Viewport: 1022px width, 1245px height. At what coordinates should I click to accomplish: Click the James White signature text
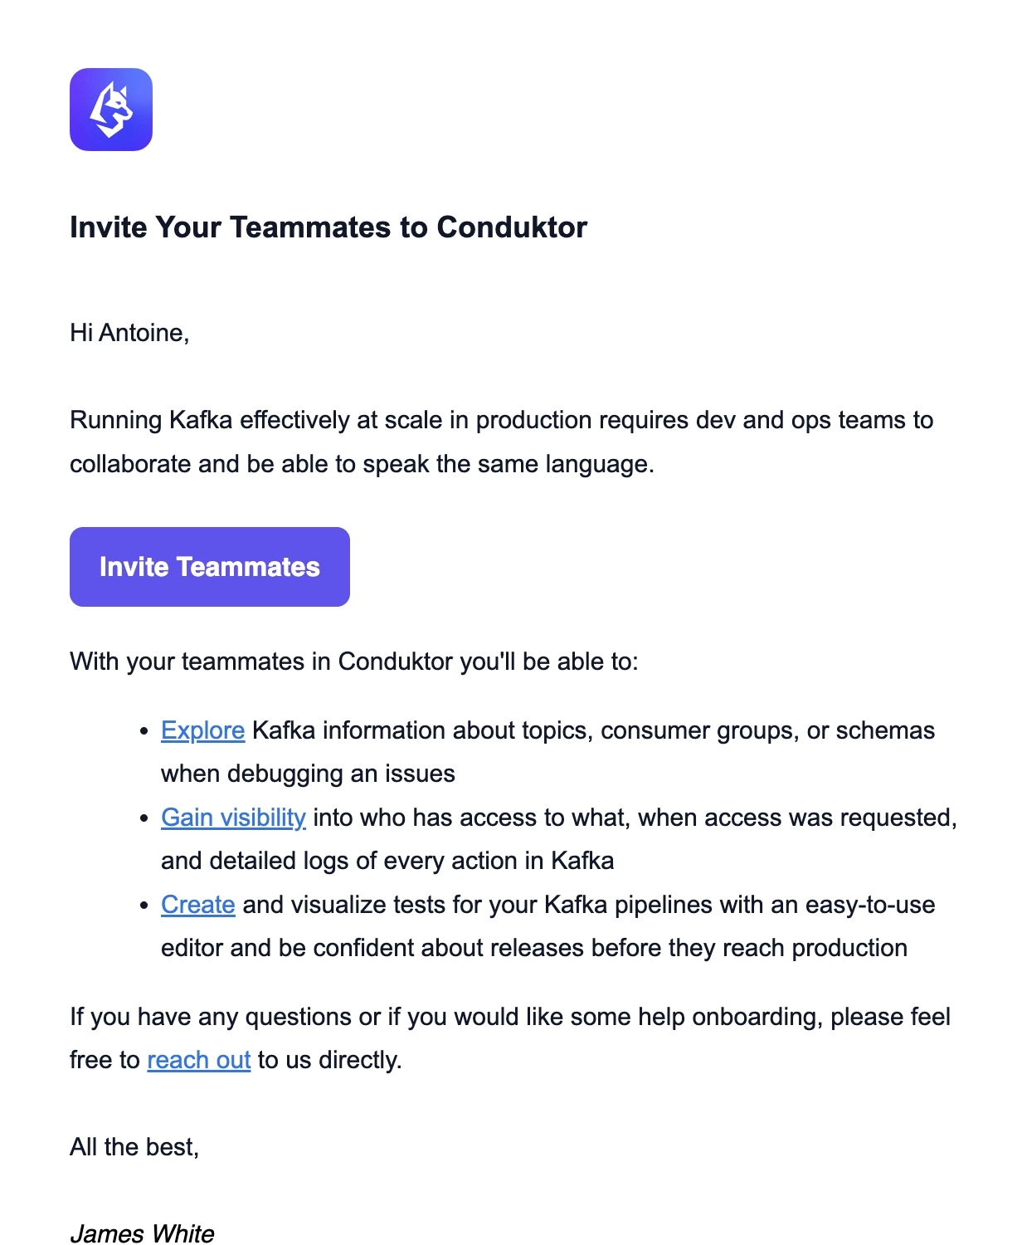point(141,1234)
